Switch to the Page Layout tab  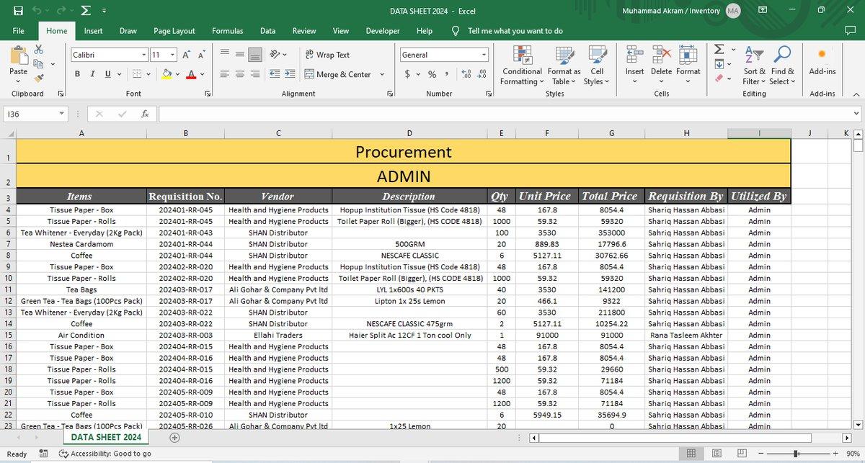174,31
